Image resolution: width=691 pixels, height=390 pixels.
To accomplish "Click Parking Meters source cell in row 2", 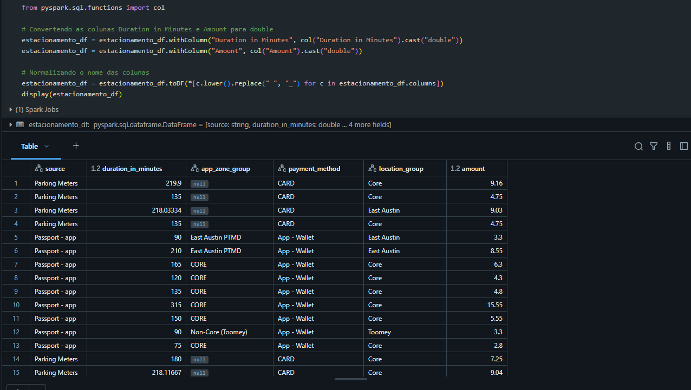I will (x=58, y=197).
